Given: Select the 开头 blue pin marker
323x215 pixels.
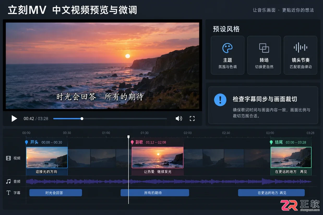Looking at the screenshot, I should point(26,142).
